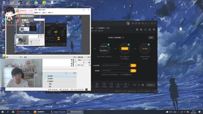Screen dimensions: 203x114
Task: Click the microphone icon in streaming app
Action: (118, 84)
